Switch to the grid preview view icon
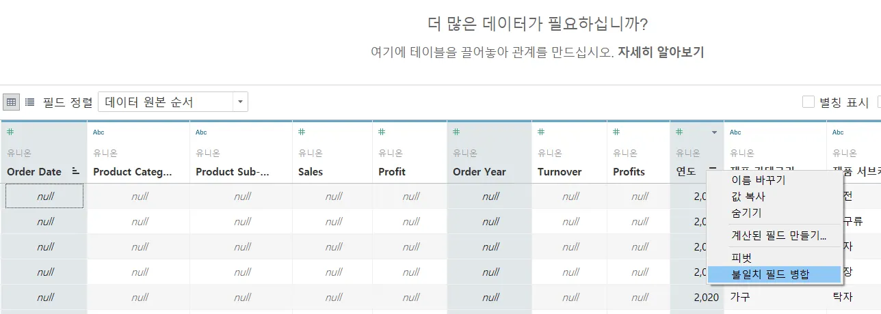This screenshot has width=881, height=314. tap(11, 102)
